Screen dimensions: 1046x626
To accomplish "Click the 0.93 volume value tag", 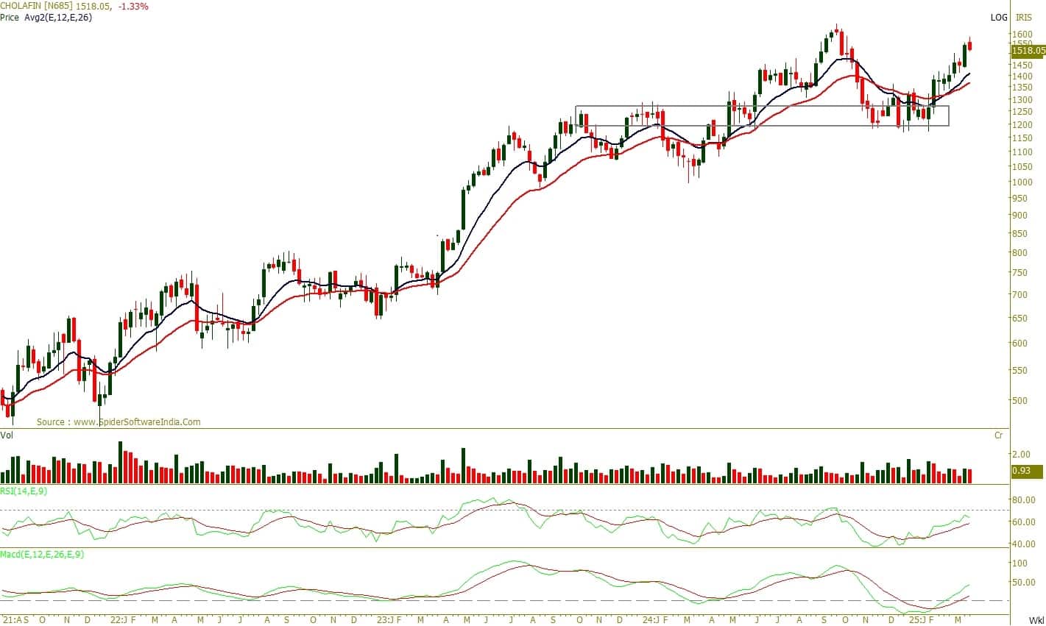I will point(1020,471).
